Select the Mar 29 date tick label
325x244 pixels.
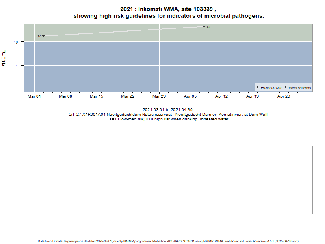click(x=159, y=96)
